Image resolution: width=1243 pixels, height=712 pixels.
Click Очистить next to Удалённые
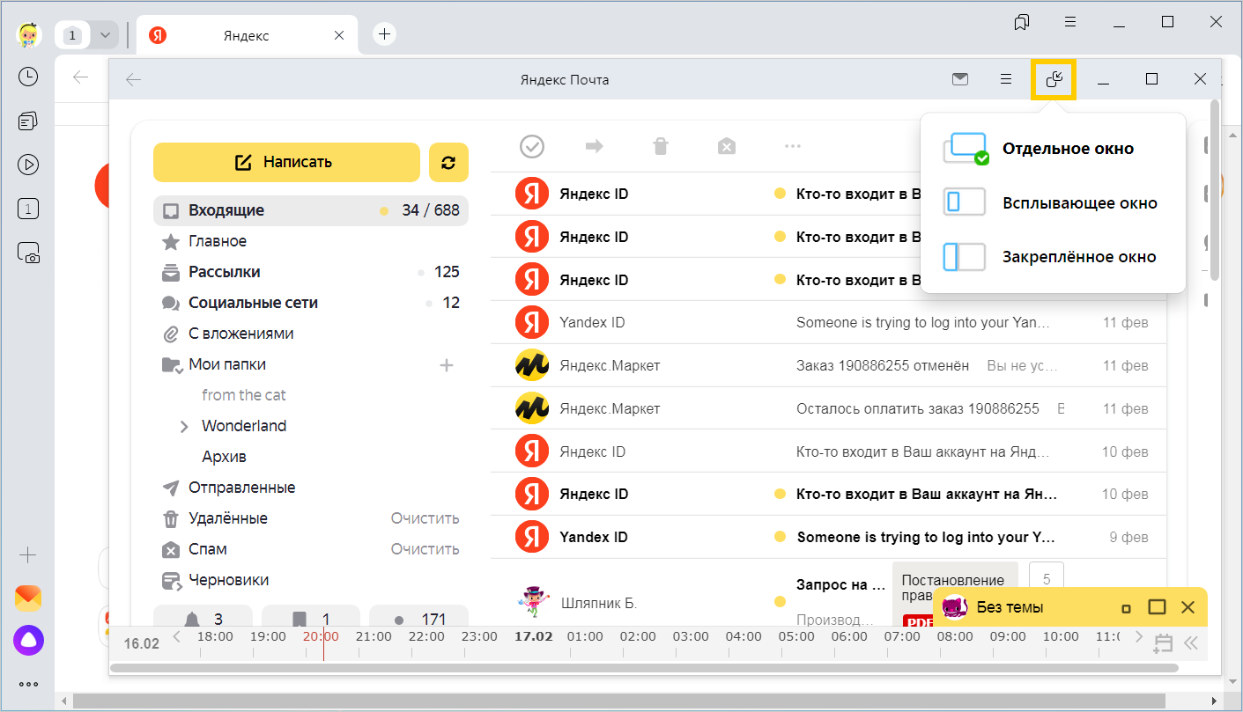(425, 518)
